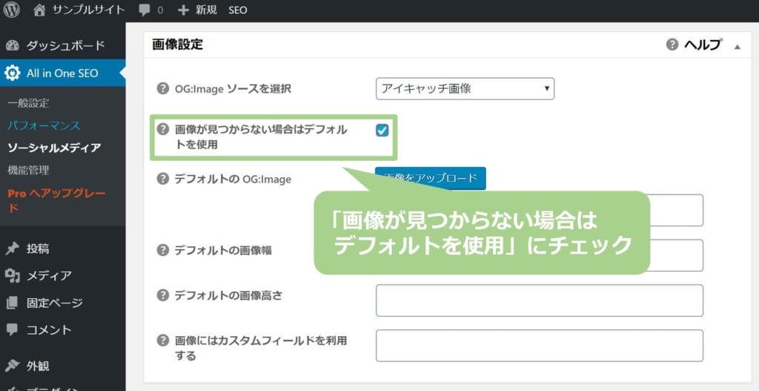Viewport: 759px width, 391px height.
Task: Click help icon for 画像が見つからない場合はデフォルトを使用
Action: 162,130
